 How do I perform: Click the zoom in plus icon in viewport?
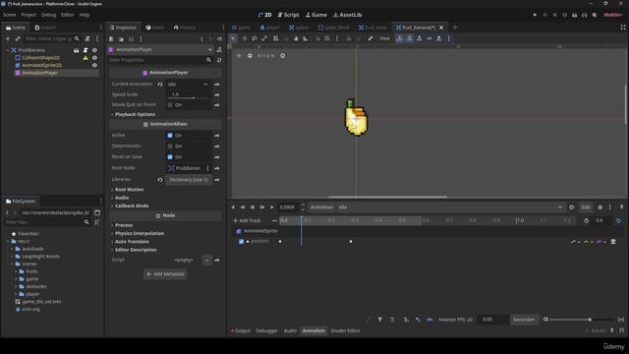(x=283, y=56)
